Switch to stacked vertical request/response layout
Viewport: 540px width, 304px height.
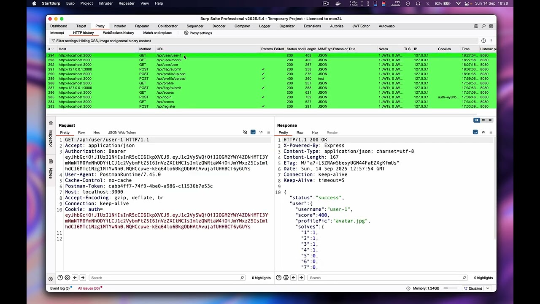[x=483, y=120]
